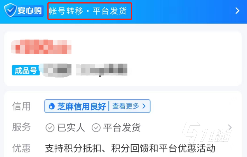Image resolution: width=247 pixels, height=157 pixels.
Task: Expand arrow next to 查看更多
Action: pos(144,106)
